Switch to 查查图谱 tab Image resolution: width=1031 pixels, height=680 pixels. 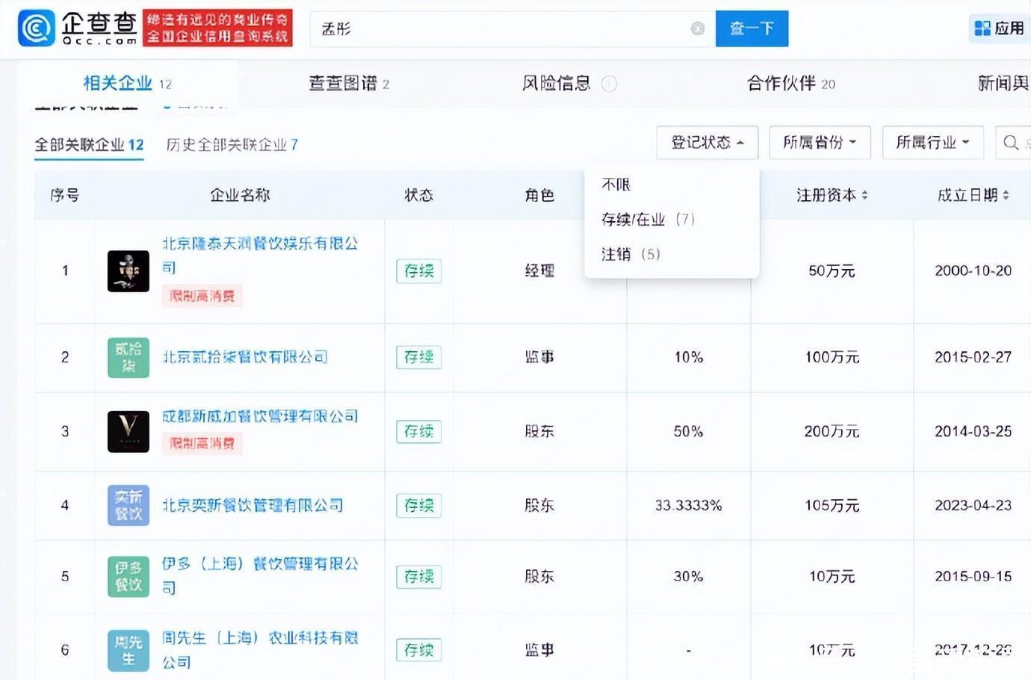point(349,83)
